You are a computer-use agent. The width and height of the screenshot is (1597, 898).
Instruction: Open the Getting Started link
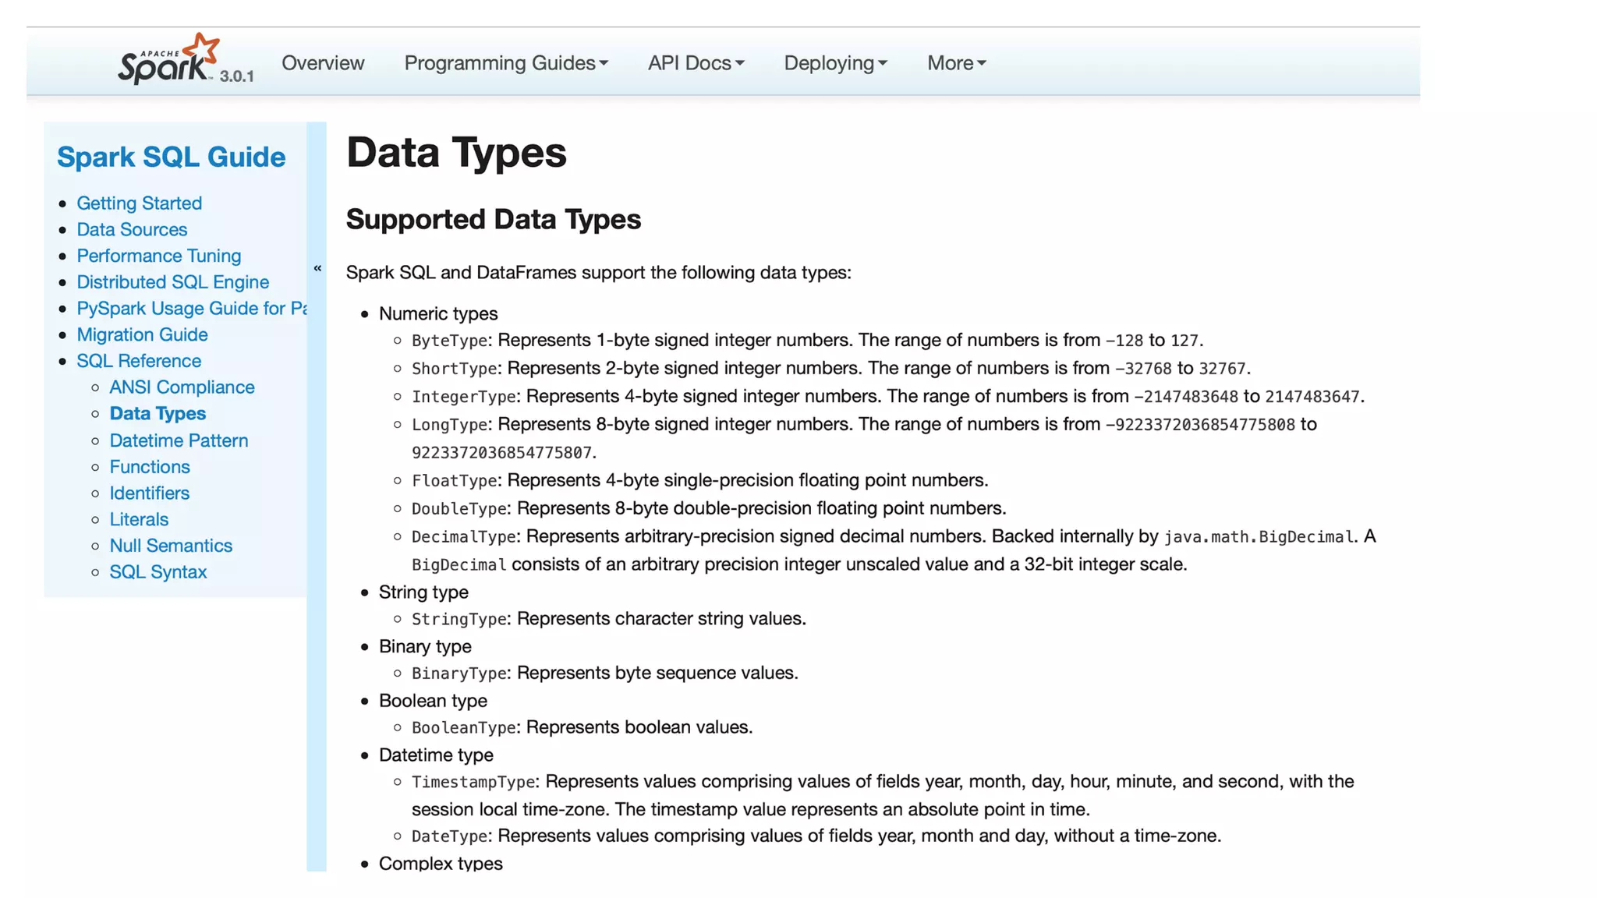tap(139, 203)
